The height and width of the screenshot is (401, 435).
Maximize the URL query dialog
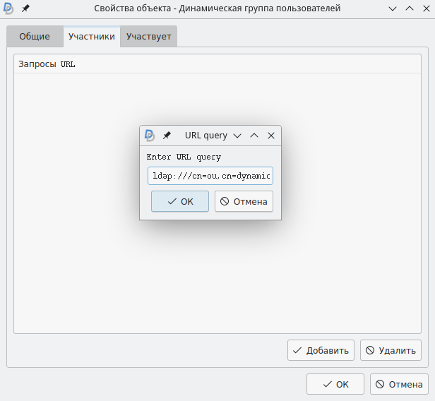click(254, 136)
